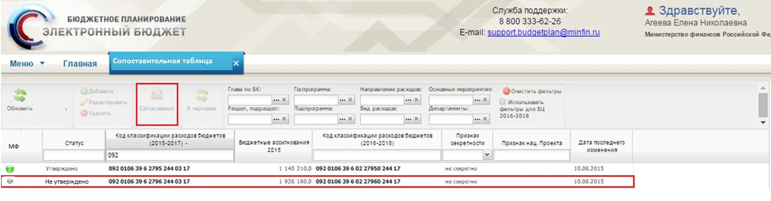Screen dimensions: 771x201
Task: Open Основные мероприятия selection dots
Action: click(477, 100)
